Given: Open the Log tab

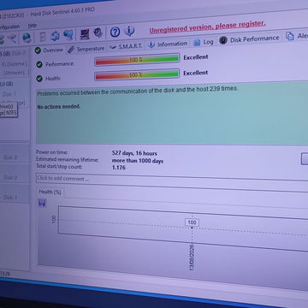Looking at the screenshot, I should [x=204, y=43].
